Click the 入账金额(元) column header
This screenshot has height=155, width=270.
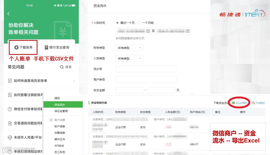point(172,112)
